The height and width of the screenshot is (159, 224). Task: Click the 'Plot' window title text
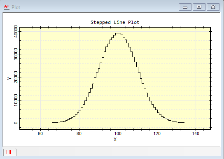click(16, 7)
